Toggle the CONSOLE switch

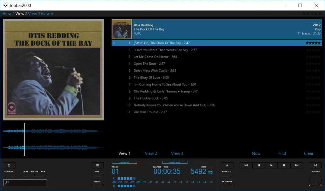click(x=9, y=175)
